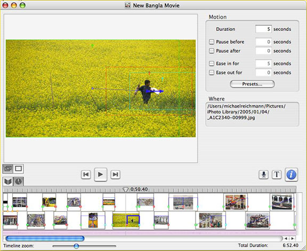Select the yellow field thumbnail in timeline
The height and width of the screenshot is (251, 307).
point(126,220)
